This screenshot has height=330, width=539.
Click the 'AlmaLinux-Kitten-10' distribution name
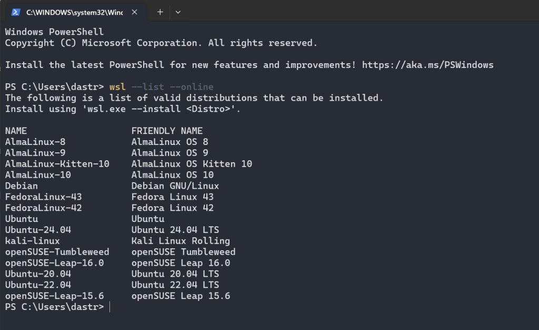pyautogui.click(x=57, y=164)
